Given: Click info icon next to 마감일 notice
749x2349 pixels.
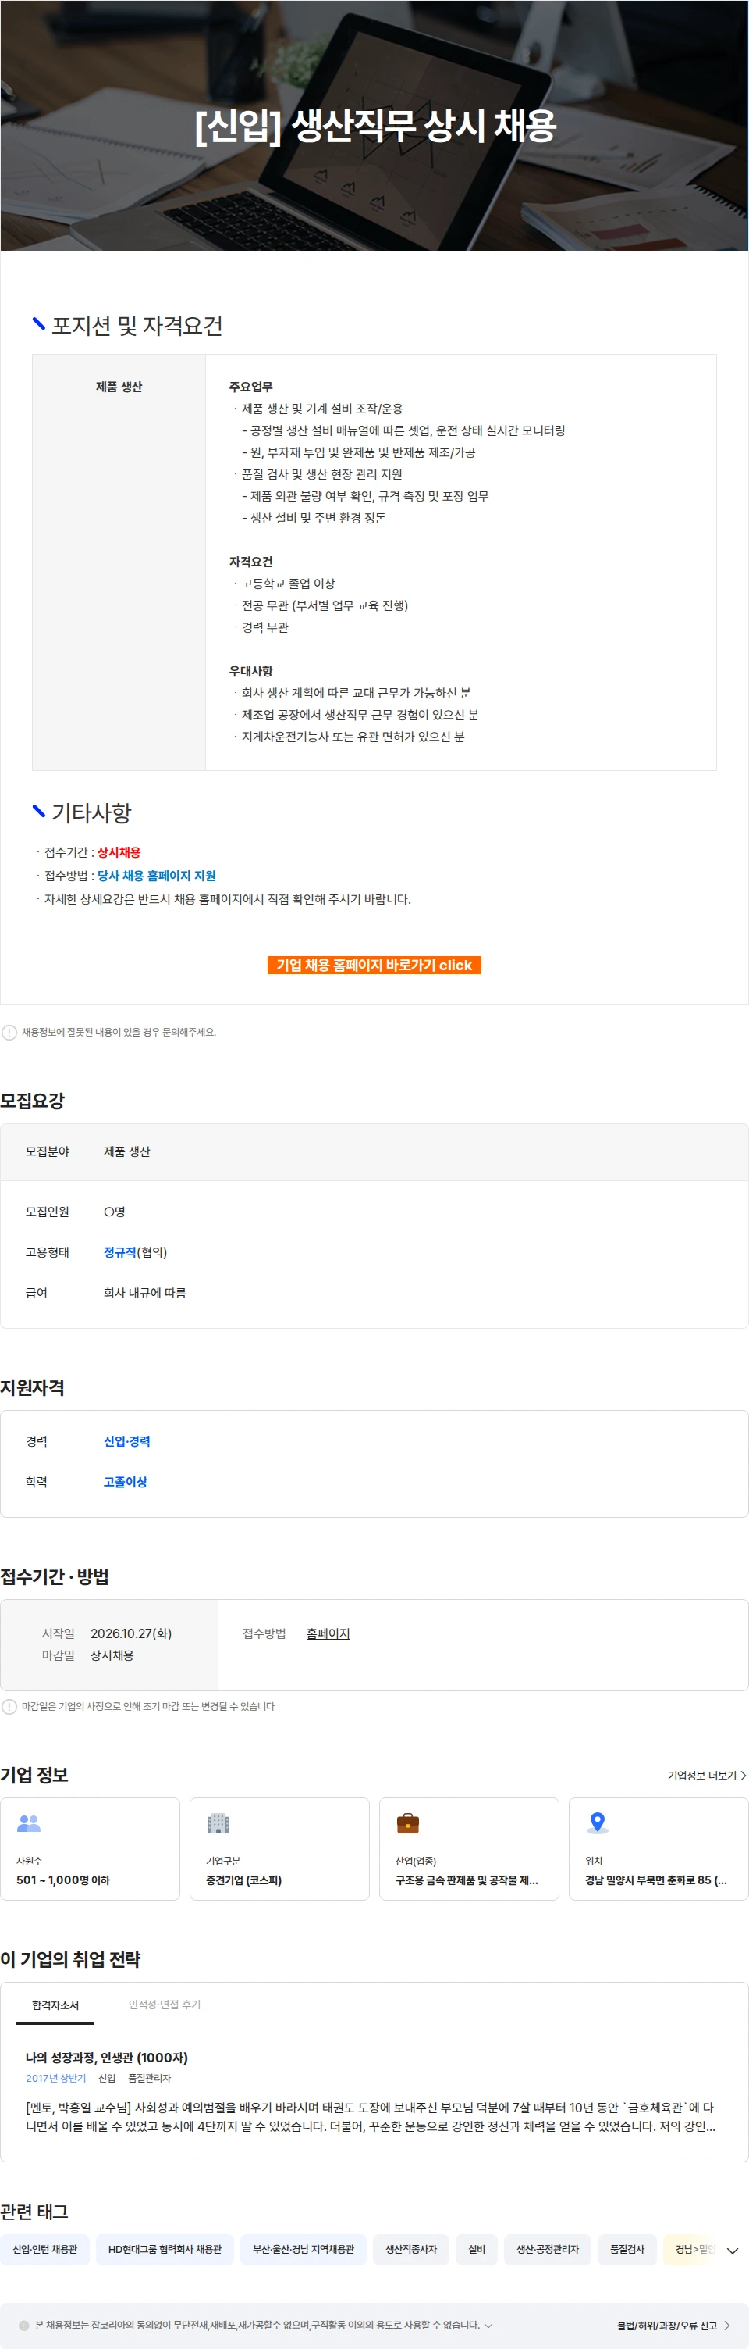Looking at the screenshot, I should pos(9,1706).
